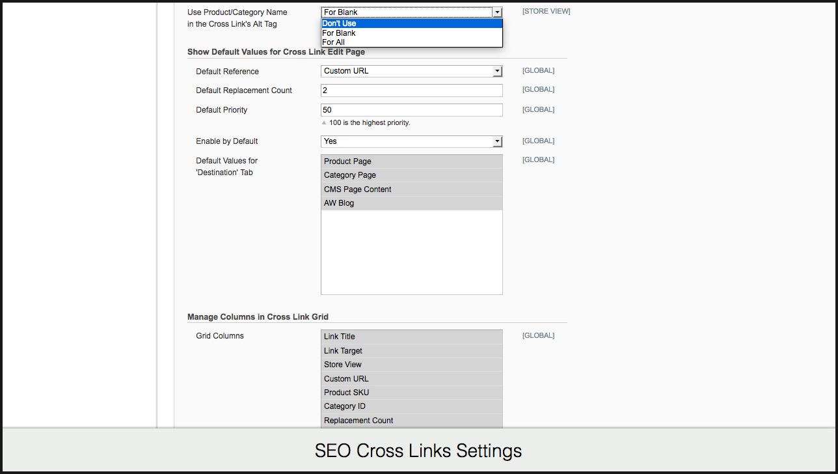This screenshot has width=838, height=474.
Task: Click the Default Priority input field
Action: tap(411, 110)
